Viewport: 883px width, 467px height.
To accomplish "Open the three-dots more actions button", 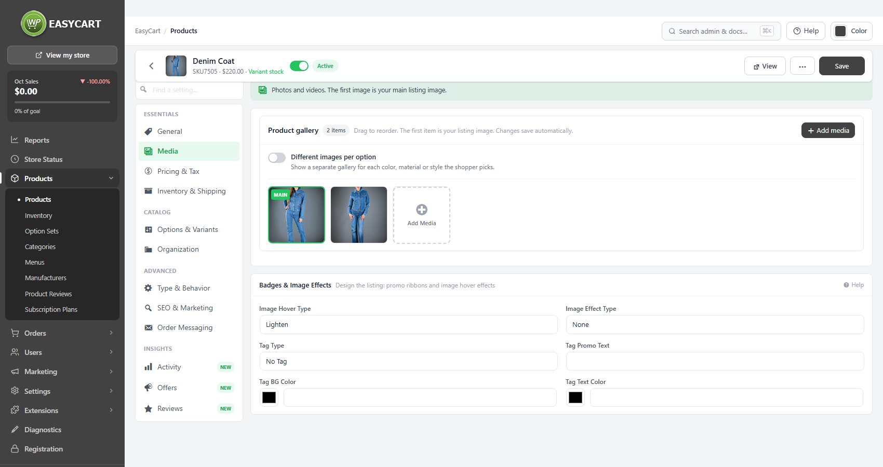I will (x=802, y=66).
